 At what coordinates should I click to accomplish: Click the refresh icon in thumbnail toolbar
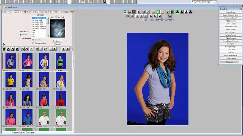(x=46, y=49)
